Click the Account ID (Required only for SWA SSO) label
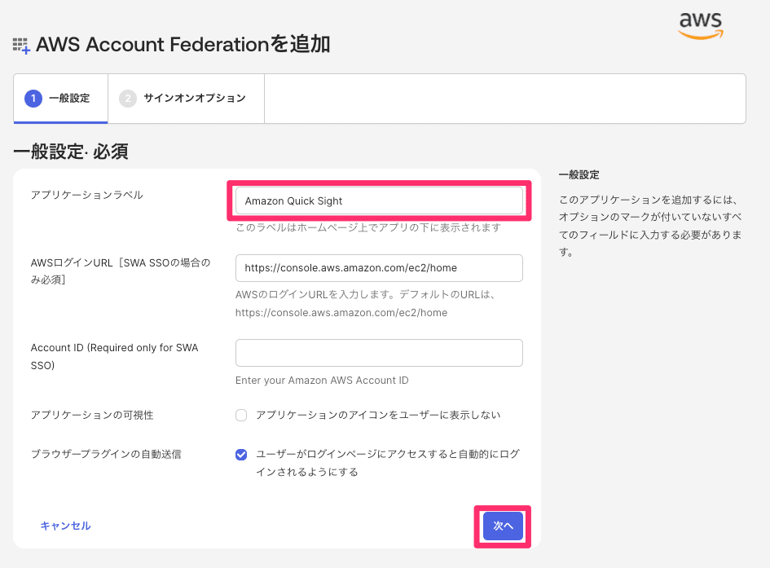The height and width of the screenshot is (568, 770). (x=114, y=357)
